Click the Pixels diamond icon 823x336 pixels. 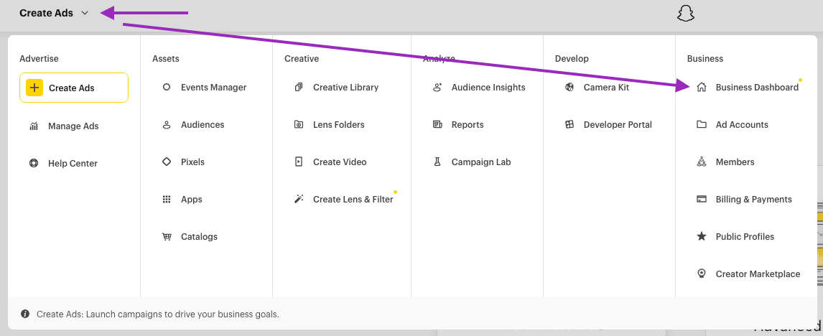pyautogui.click(x=167, y=162)
